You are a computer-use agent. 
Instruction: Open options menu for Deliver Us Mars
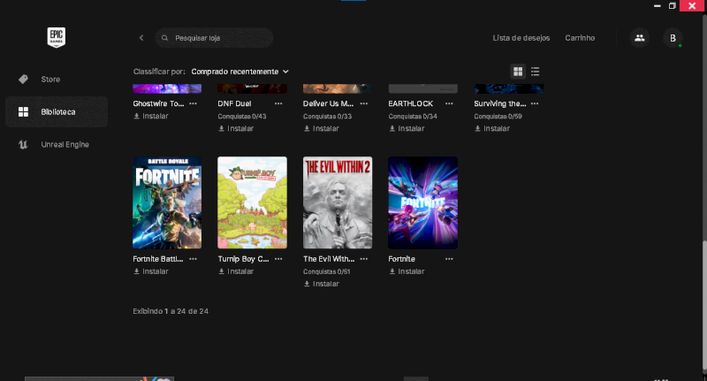click(364, 103)
